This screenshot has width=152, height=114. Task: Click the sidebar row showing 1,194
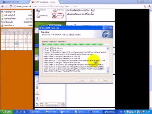click(16, 15)
